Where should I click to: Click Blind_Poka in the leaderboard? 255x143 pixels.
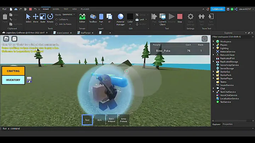click(163, 51)
